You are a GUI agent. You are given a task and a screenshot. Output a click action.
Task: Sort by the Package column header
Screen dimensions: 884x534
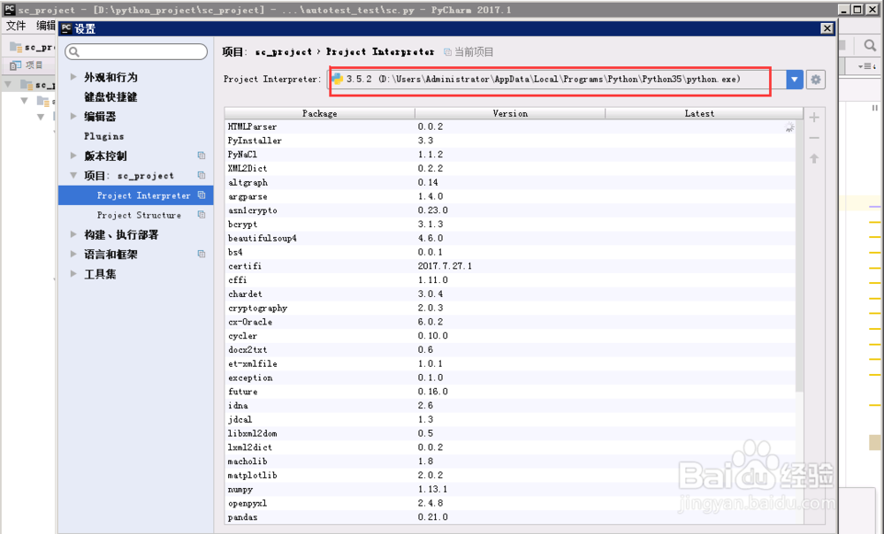pyautogui.click(x=320, y=113)
